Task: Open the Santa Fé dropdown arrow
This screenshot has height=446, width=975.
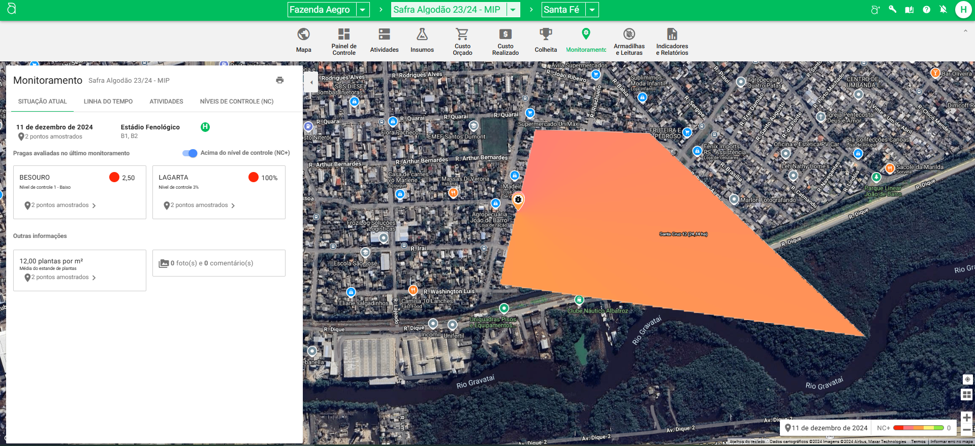Action: tap(592, 10)
